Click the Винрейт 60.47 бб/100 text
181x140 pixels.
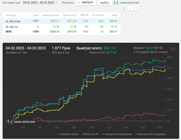(148, 48)
